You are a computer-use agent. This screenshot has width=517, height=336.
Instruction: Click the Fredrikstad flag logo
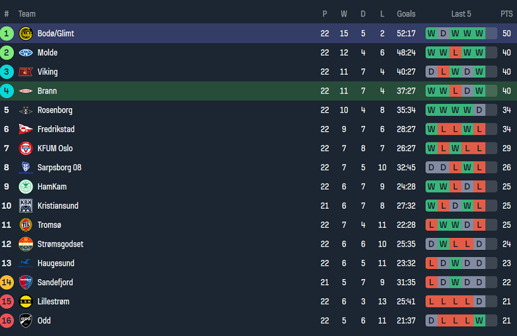coord(26,129)
